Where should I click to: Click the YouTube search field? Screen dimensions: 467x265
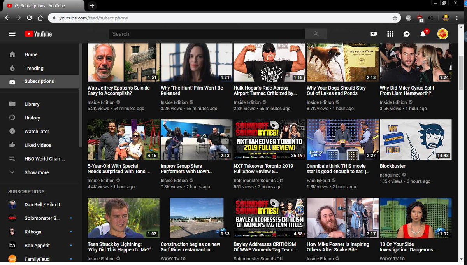pyautogui.click(x=207, y=34)
